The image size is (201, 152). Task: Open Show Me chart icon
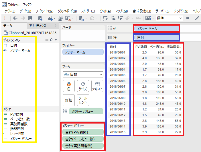(x=148, y=18)
